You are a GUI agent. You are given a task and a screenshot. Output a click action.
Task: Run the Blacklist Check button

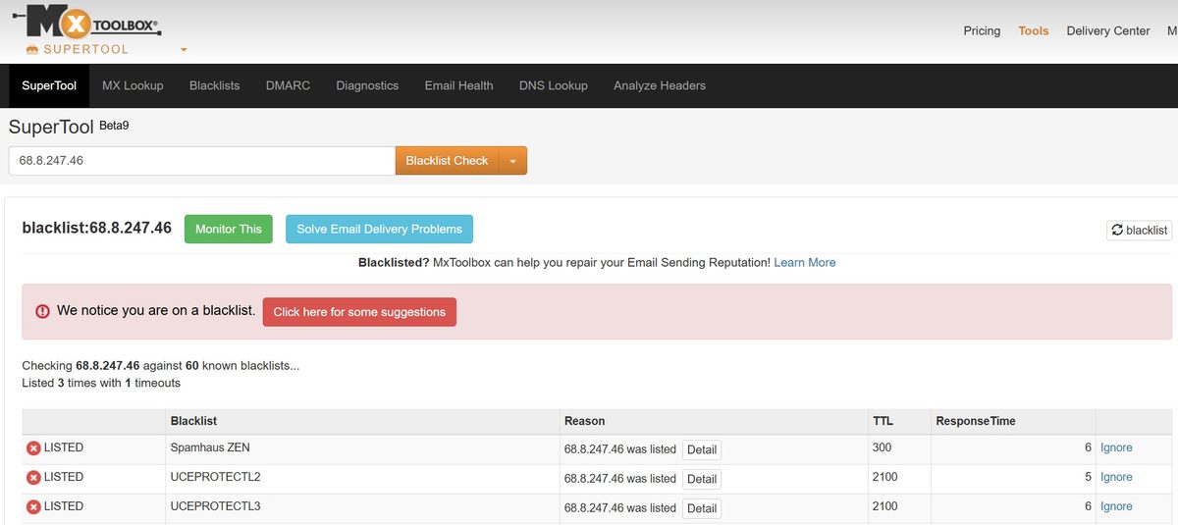point(447,161)
